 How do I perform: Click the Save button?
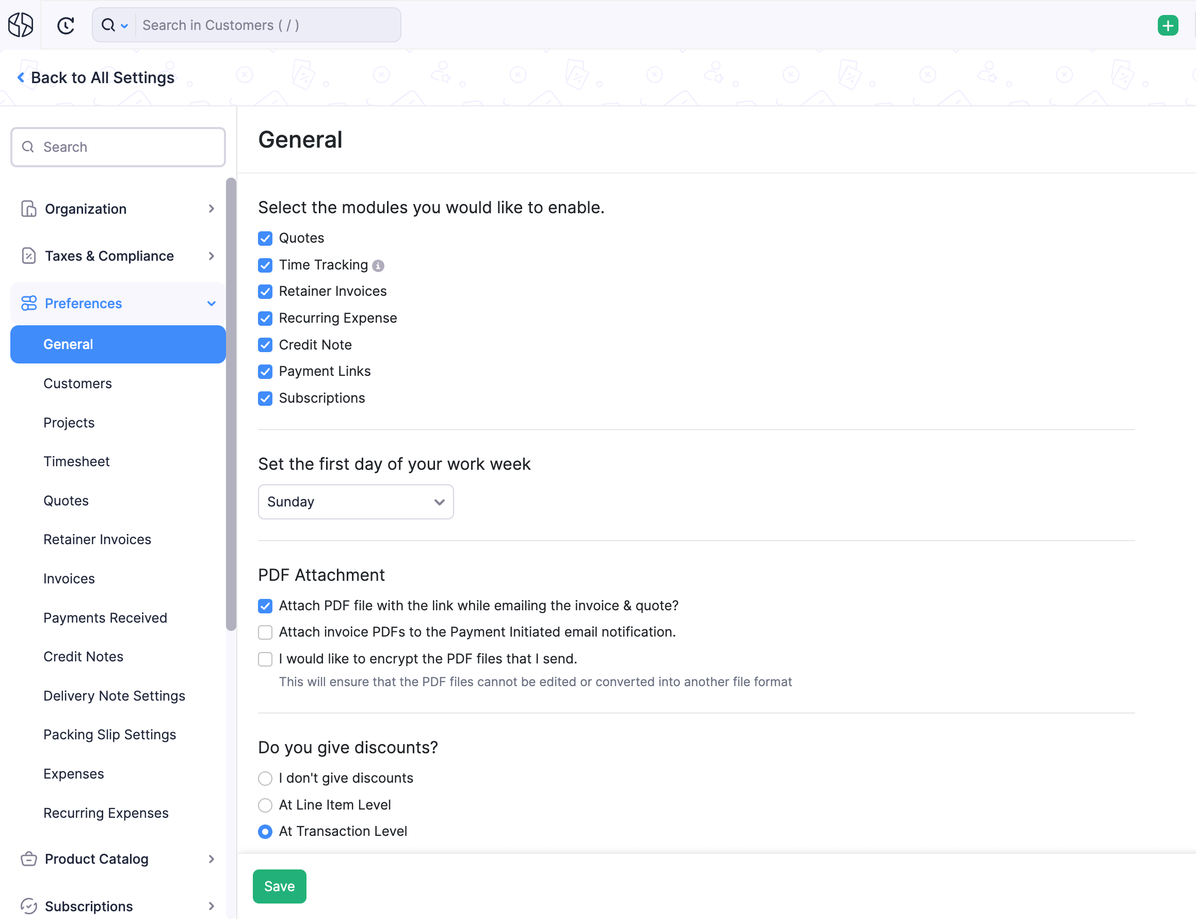(x=280, y=886)
